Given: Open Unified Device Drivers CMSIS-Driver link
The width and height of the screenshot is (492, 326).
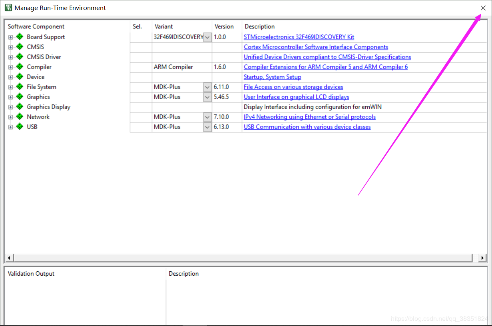Looking at the screenshot, I should pyautogui.click(x=327, y=57).
